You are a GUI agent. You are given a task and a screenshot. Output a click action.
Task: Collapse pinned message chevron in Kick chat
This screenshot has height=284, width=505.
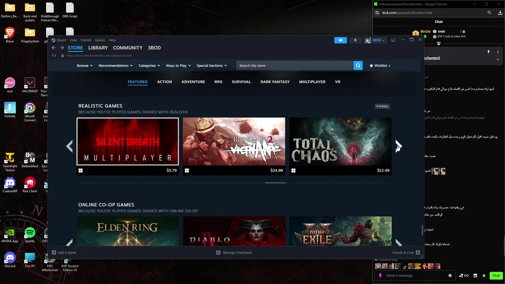498,60
